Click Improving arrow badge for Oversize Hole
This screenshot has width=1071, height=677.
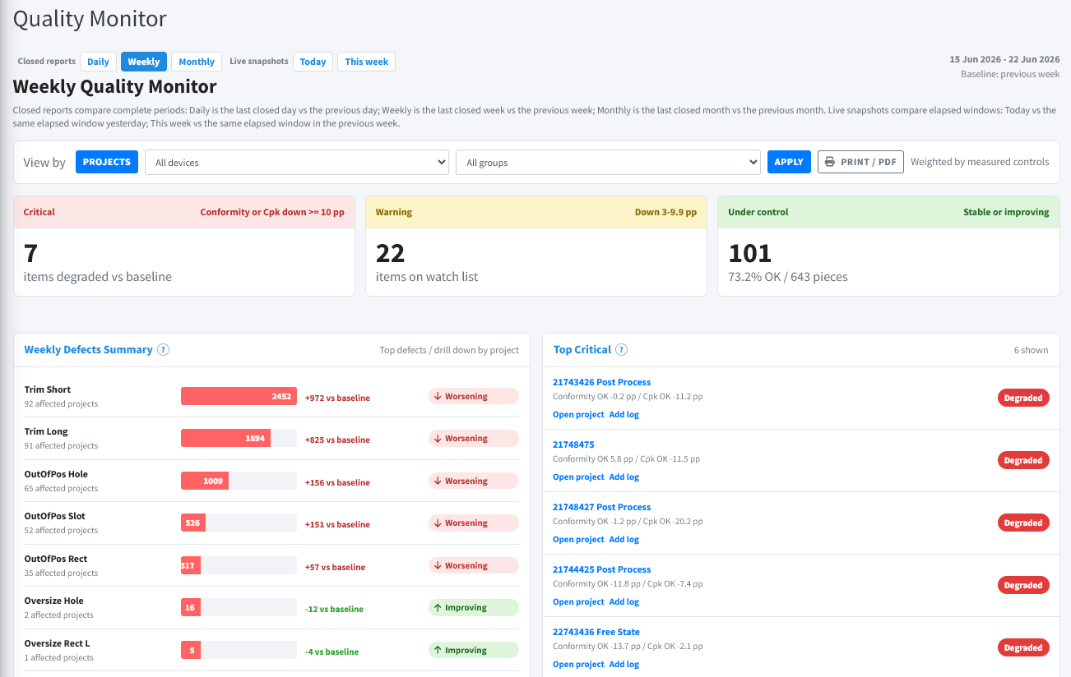coord(474,608)
